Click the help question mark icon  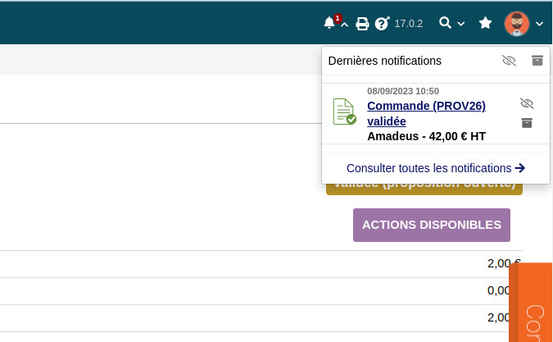(x=382, y=24)
